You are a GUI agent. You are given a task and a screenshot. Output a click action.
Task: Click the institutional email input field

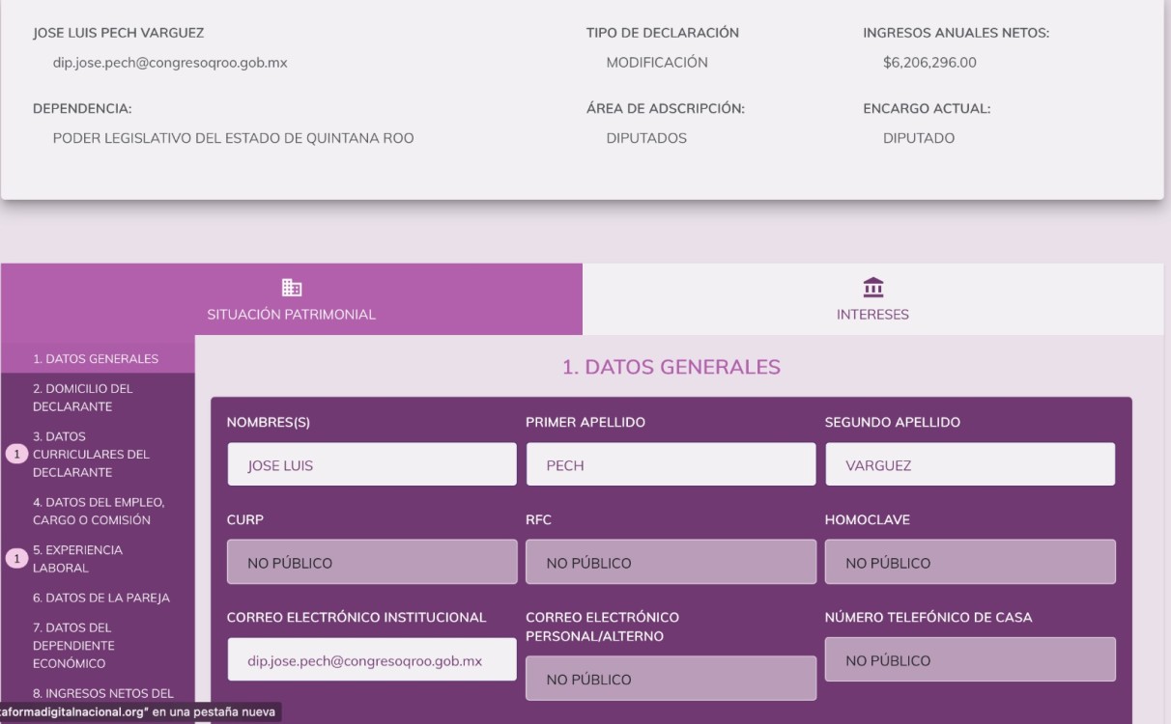point(372,660)
